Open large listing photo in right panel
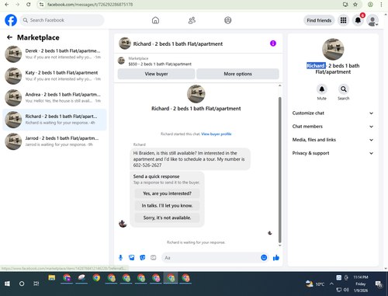This screenshot has height=296, width=388. [333, 49]
